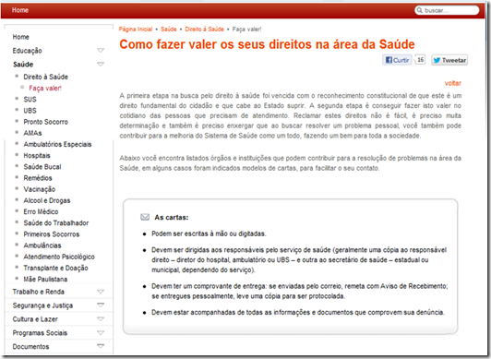The height and width of the screenshot is (359, 491).
Task: Open Ambulatórios Especiais link
Action: click(x=57, y=144)
